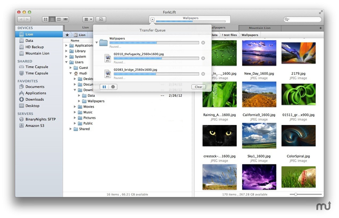Image resolution: width=339 pixels, height=218 pixels.
Task: Pause or resume transfers in queue
Action: pyautogui.click(x=104, y=87)
